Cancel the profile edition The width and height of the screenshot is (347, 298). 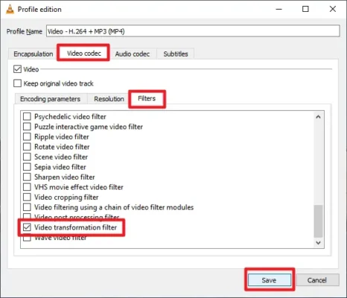pyautogui.click(x=317, y=280)
